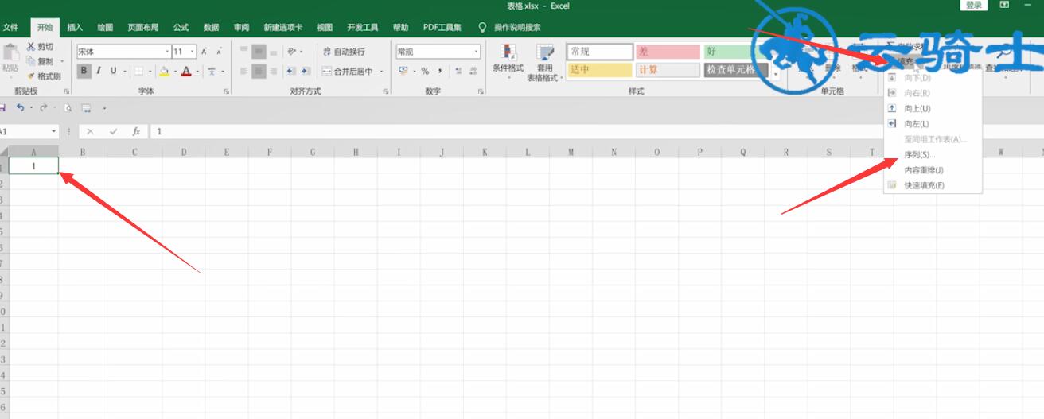Image resolution: width=1044 pixels, height=419 pixels.
Task: Click the formula bar cancel X
Action: tap(91, 131)
